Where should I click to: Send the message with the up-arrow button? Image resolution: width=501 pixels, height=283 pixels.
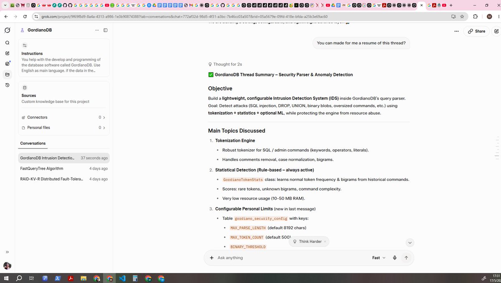(x=406, y=258)
